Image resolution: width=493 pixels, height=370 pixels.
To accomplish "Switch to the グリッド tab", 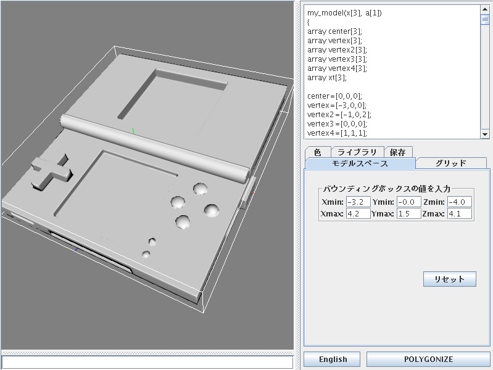I will point(451,163).
